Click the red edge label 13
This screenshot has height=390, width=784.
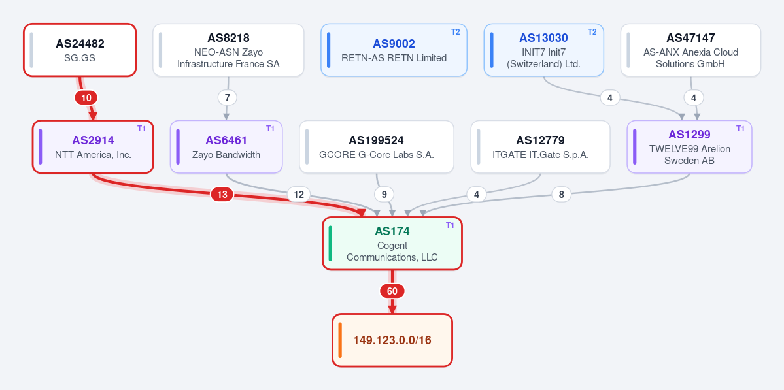[222, 195]
